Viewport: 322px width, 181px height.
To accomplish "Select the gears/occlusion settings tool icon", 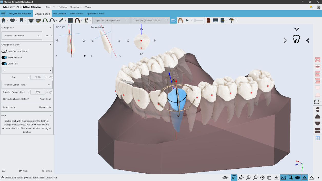I will [x=38, y=20].
